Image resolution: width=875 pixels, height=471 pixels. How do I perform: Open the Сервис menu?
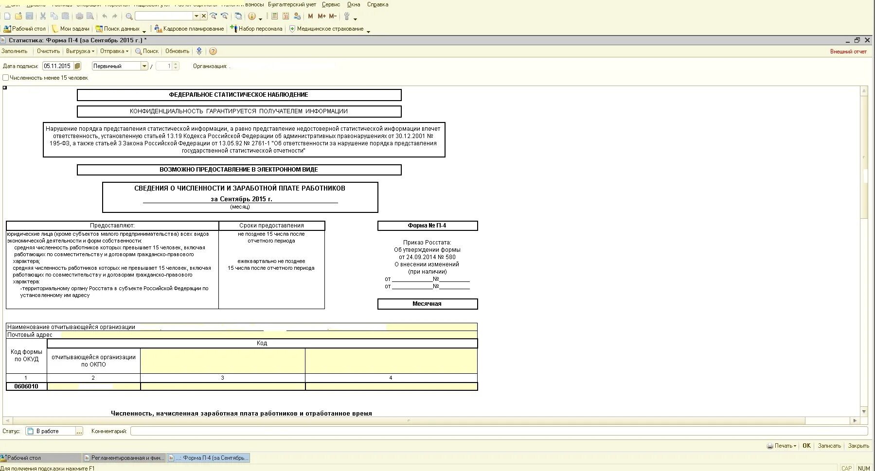click(331, 4)
